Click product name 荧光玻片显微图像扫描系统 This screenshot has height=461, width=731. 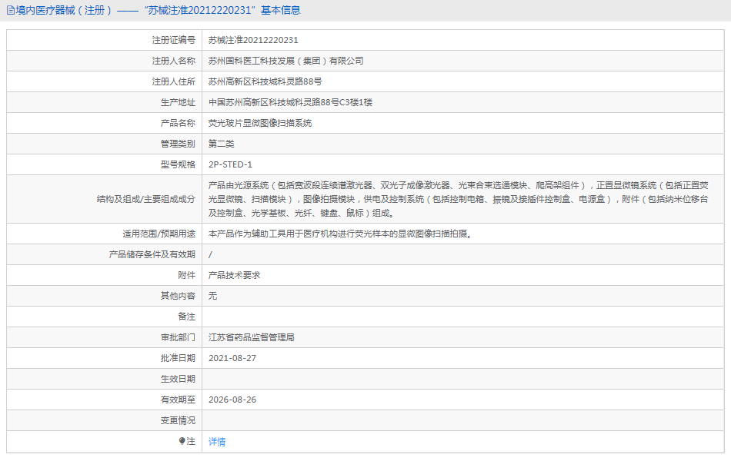[x=260, y=123]
